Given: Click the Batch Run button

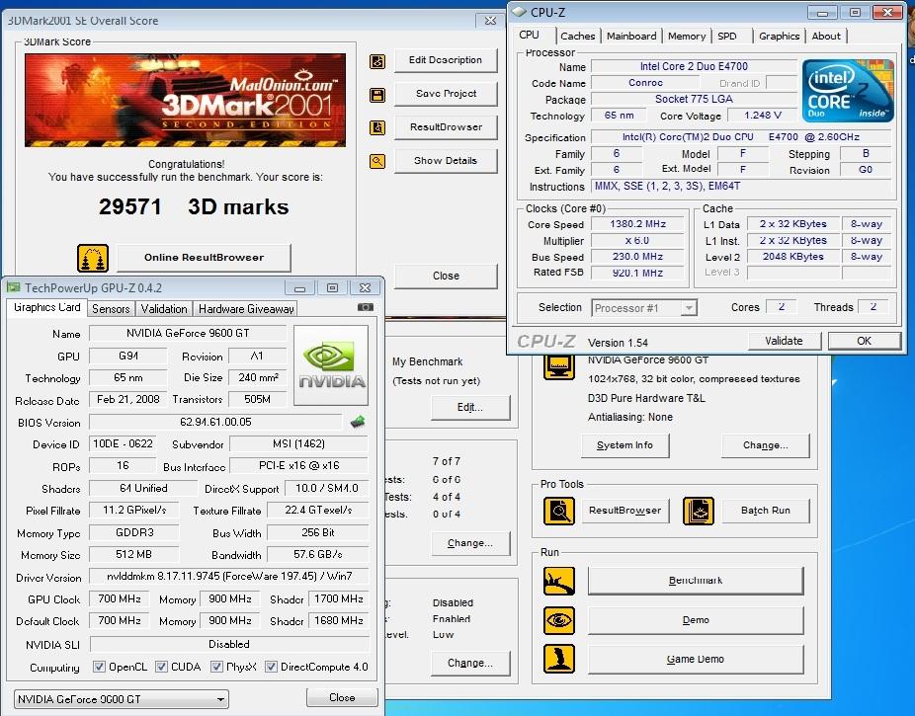Looking at the screenshot, I should [x=765, y=511].
